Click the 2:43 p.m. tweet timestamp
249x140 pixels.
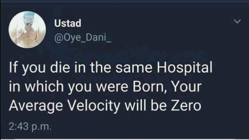pos(30,127)
